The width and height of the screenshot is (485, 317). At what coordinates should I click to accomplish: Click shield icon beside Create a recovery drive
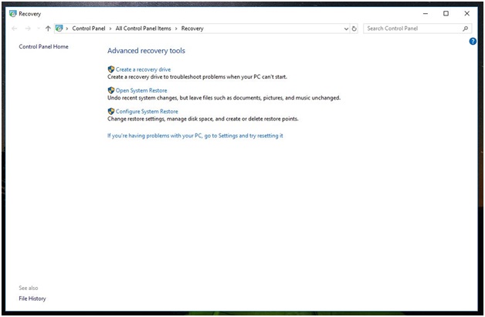(x=111, y=69)
